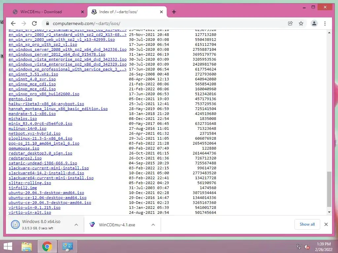Open the netboot.xyz-hybrid.iso link

point(34,134)
